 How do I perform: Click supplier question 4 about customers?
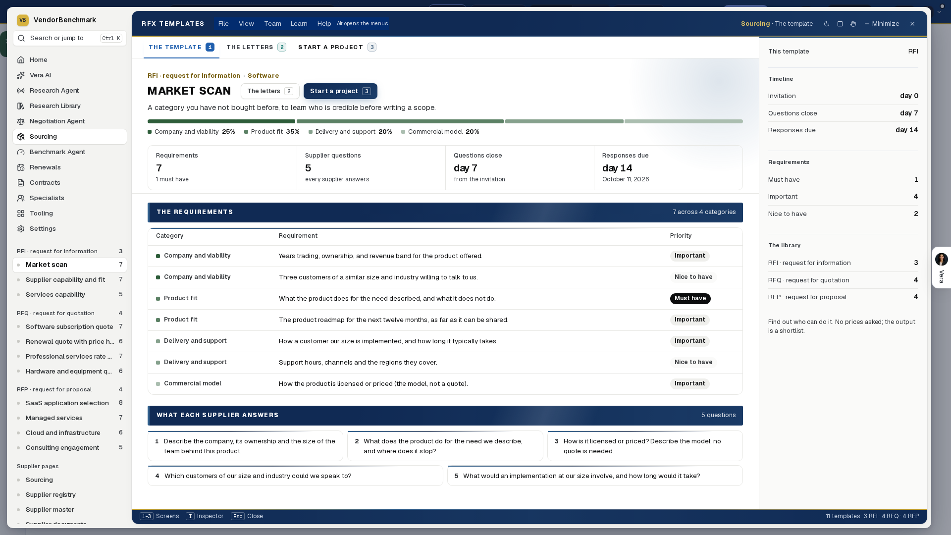click(295, 476)
